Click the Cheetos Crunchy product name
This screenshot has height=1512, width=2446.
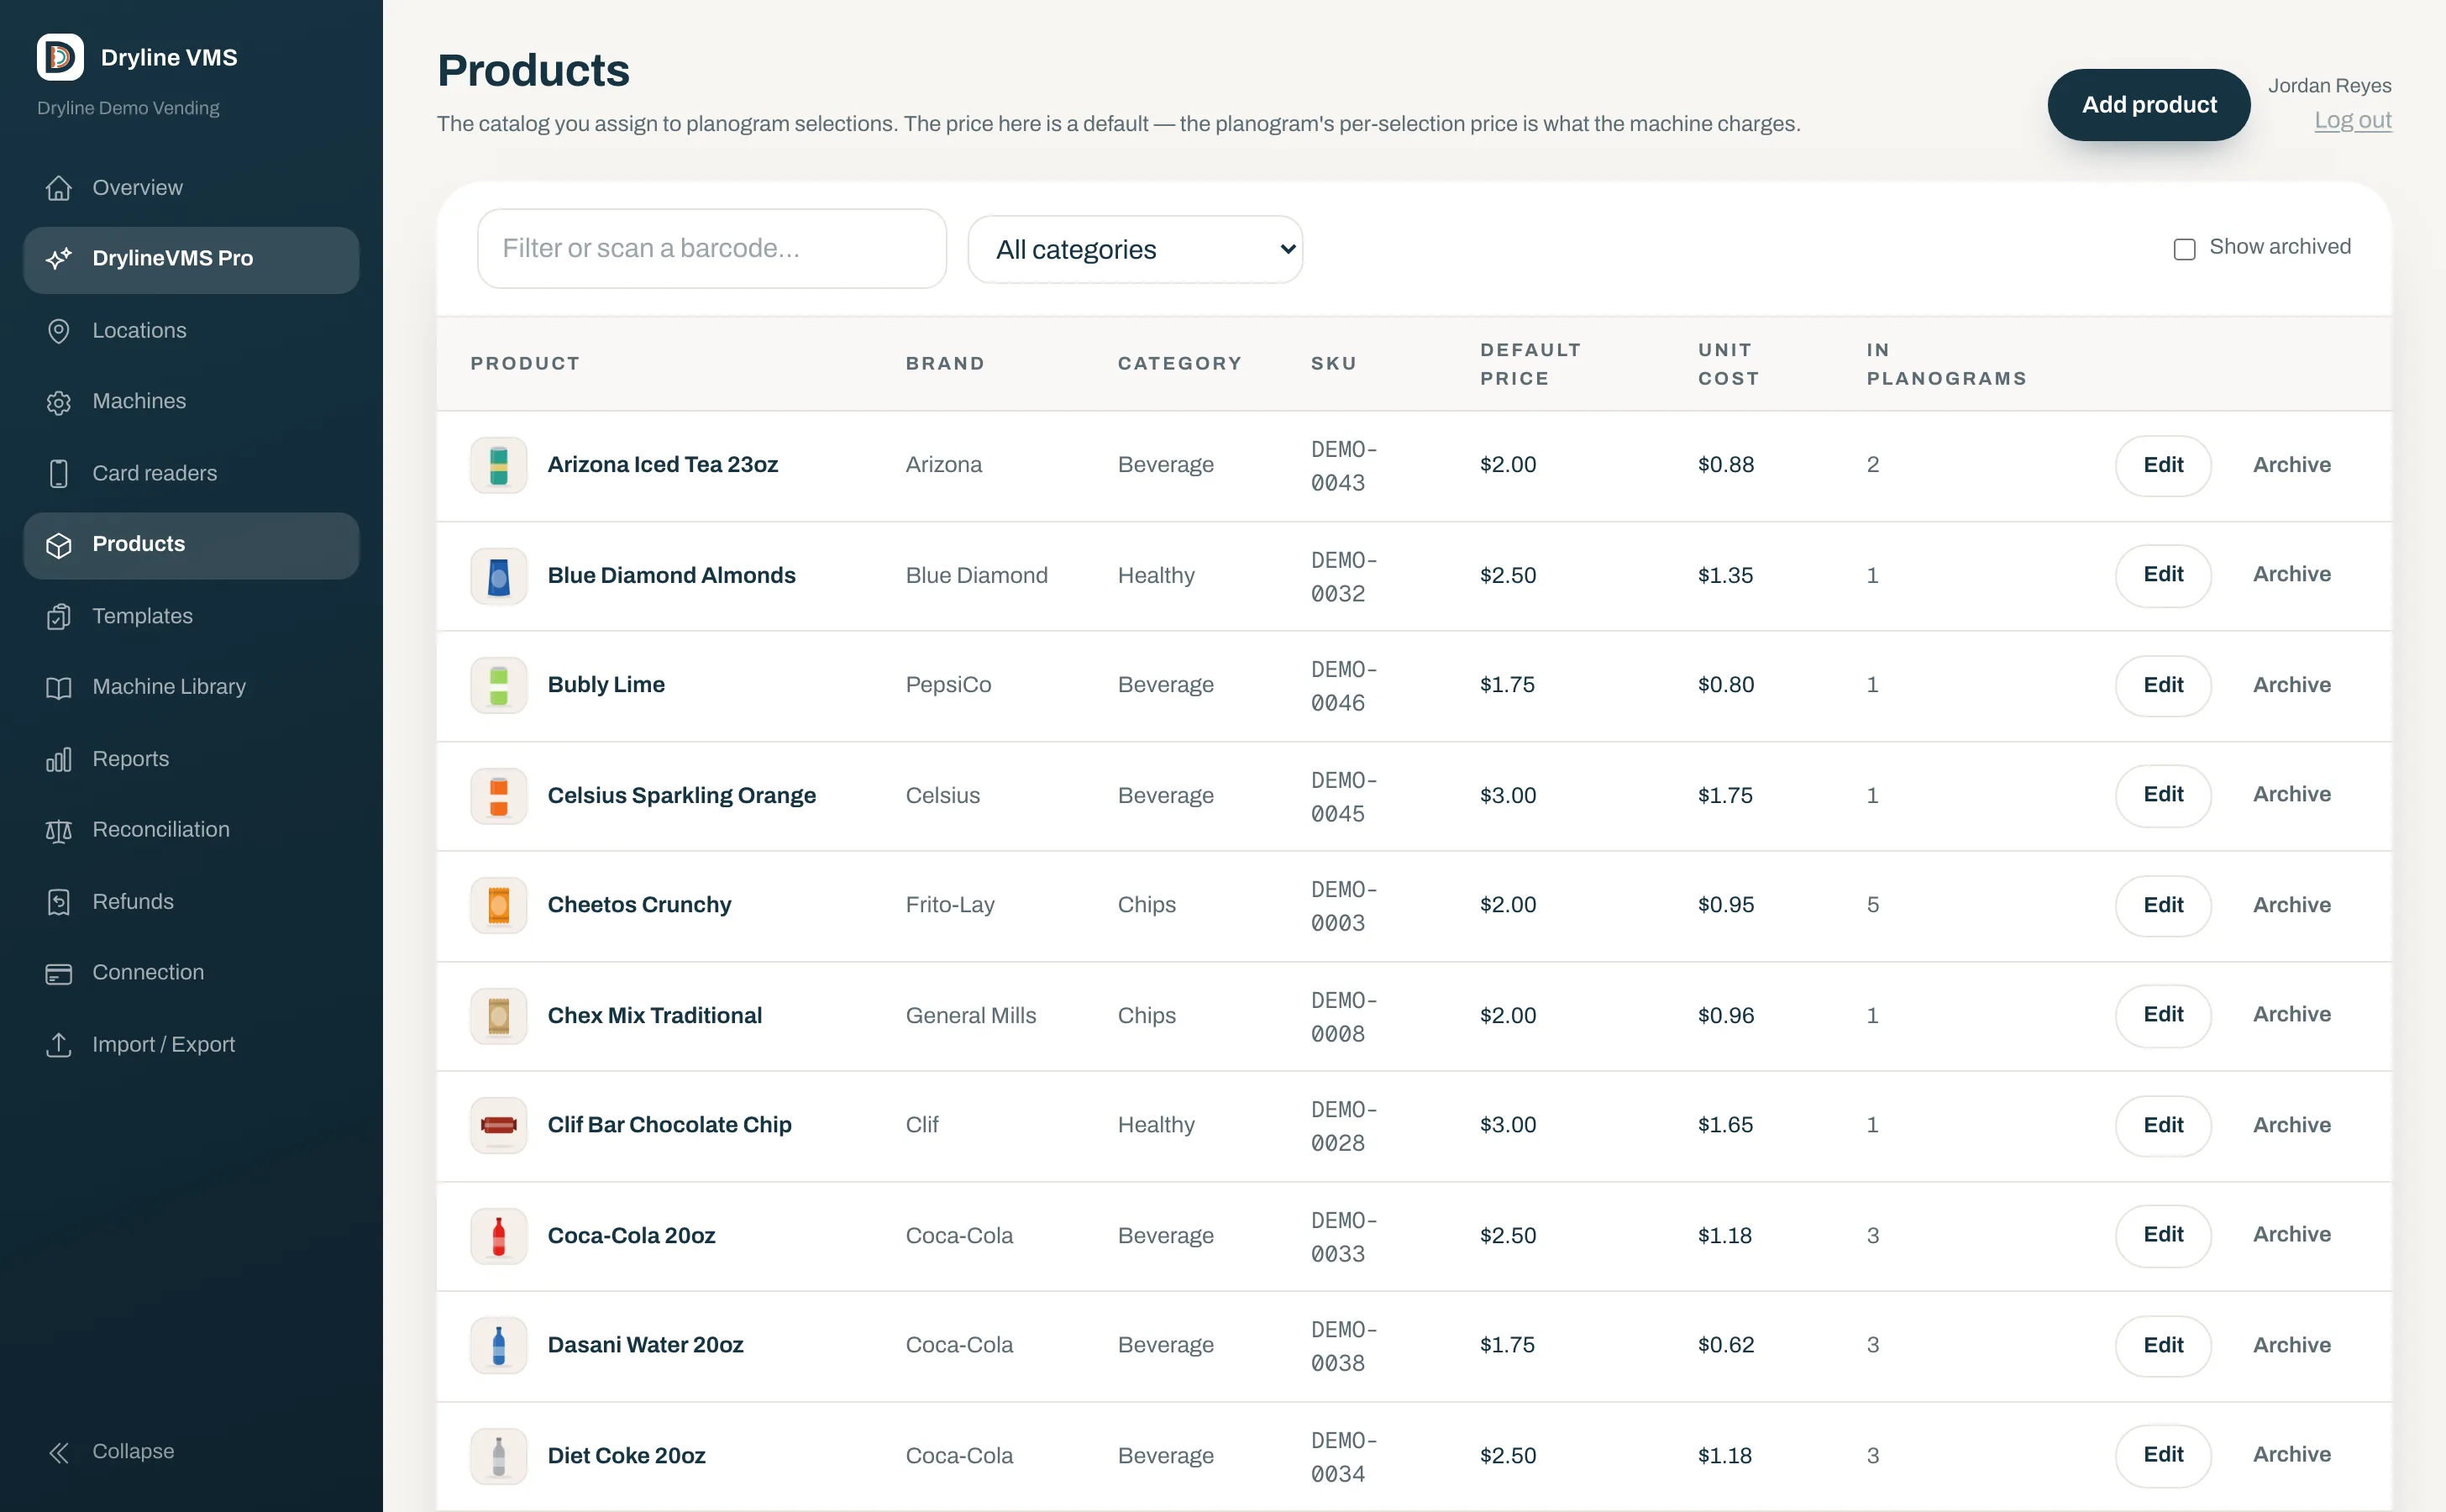[639, 905]
